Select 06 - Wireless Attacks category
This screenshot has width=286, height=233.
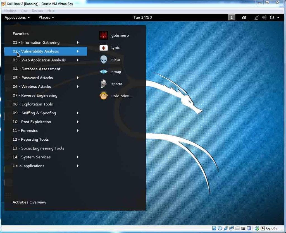pos(46,86)
